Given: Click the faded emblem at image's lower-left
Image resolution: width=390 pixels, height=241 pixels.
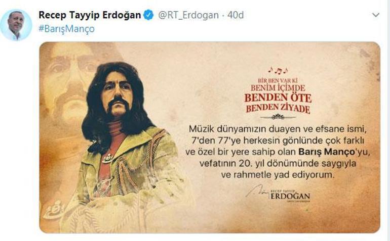Looking at the screenshot, I should [54, 211].
